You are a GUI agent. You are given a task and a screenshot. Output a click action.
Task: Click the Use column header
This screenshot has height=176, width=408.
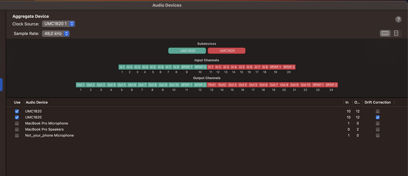tap(17, 102)
